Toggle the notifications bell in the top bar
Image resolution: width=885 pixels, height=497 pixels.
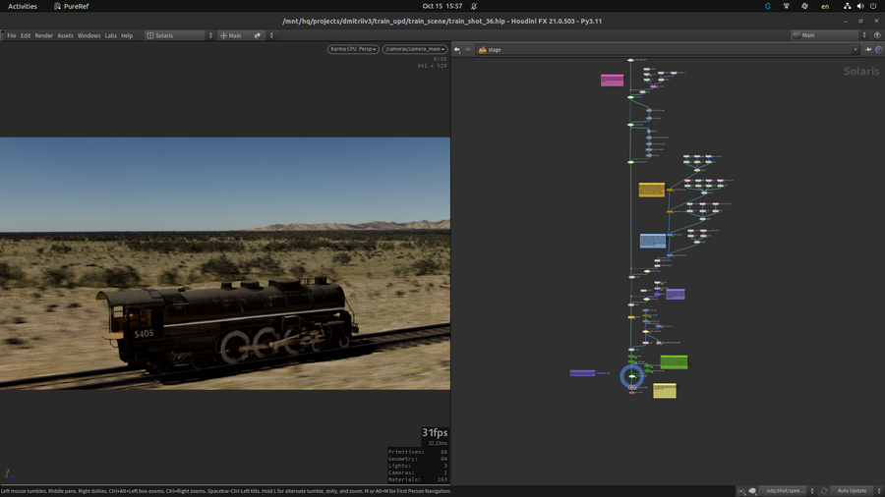point(473,6)
